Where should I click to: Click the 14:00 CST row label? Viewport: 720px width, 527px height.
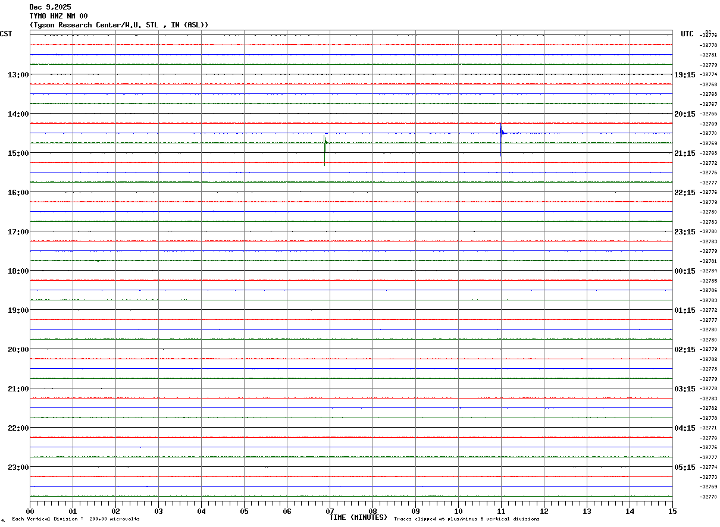click(x=18, y=114)
